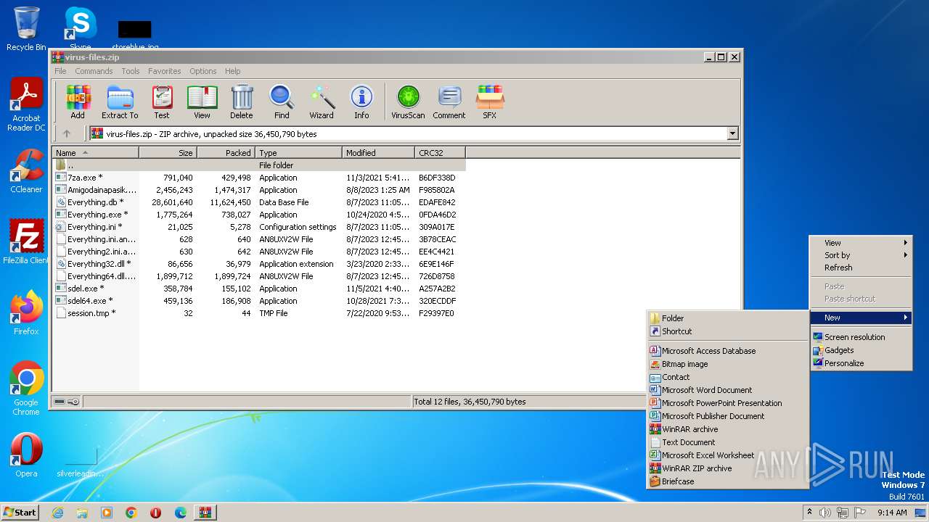Click the Delete toolbar icon
Screen dimensions: 929x522
[242, 102]
